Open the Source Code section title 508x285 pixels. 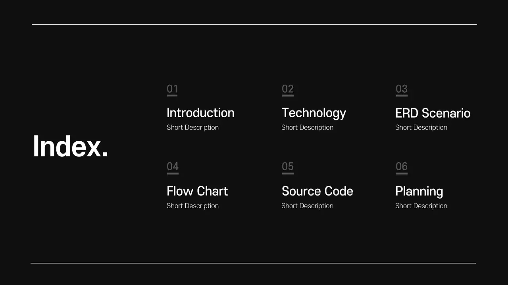[317, 191]
